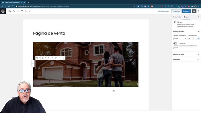Click 'Guardar borrador' to save draft

pyautogui.click(x=163, y=11)
